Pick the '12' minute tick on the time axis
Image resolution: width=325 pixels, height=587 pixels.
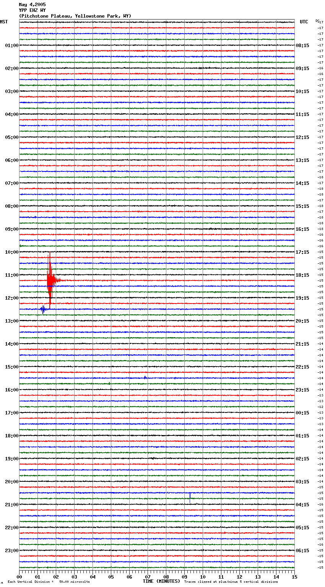pos(239,577)
